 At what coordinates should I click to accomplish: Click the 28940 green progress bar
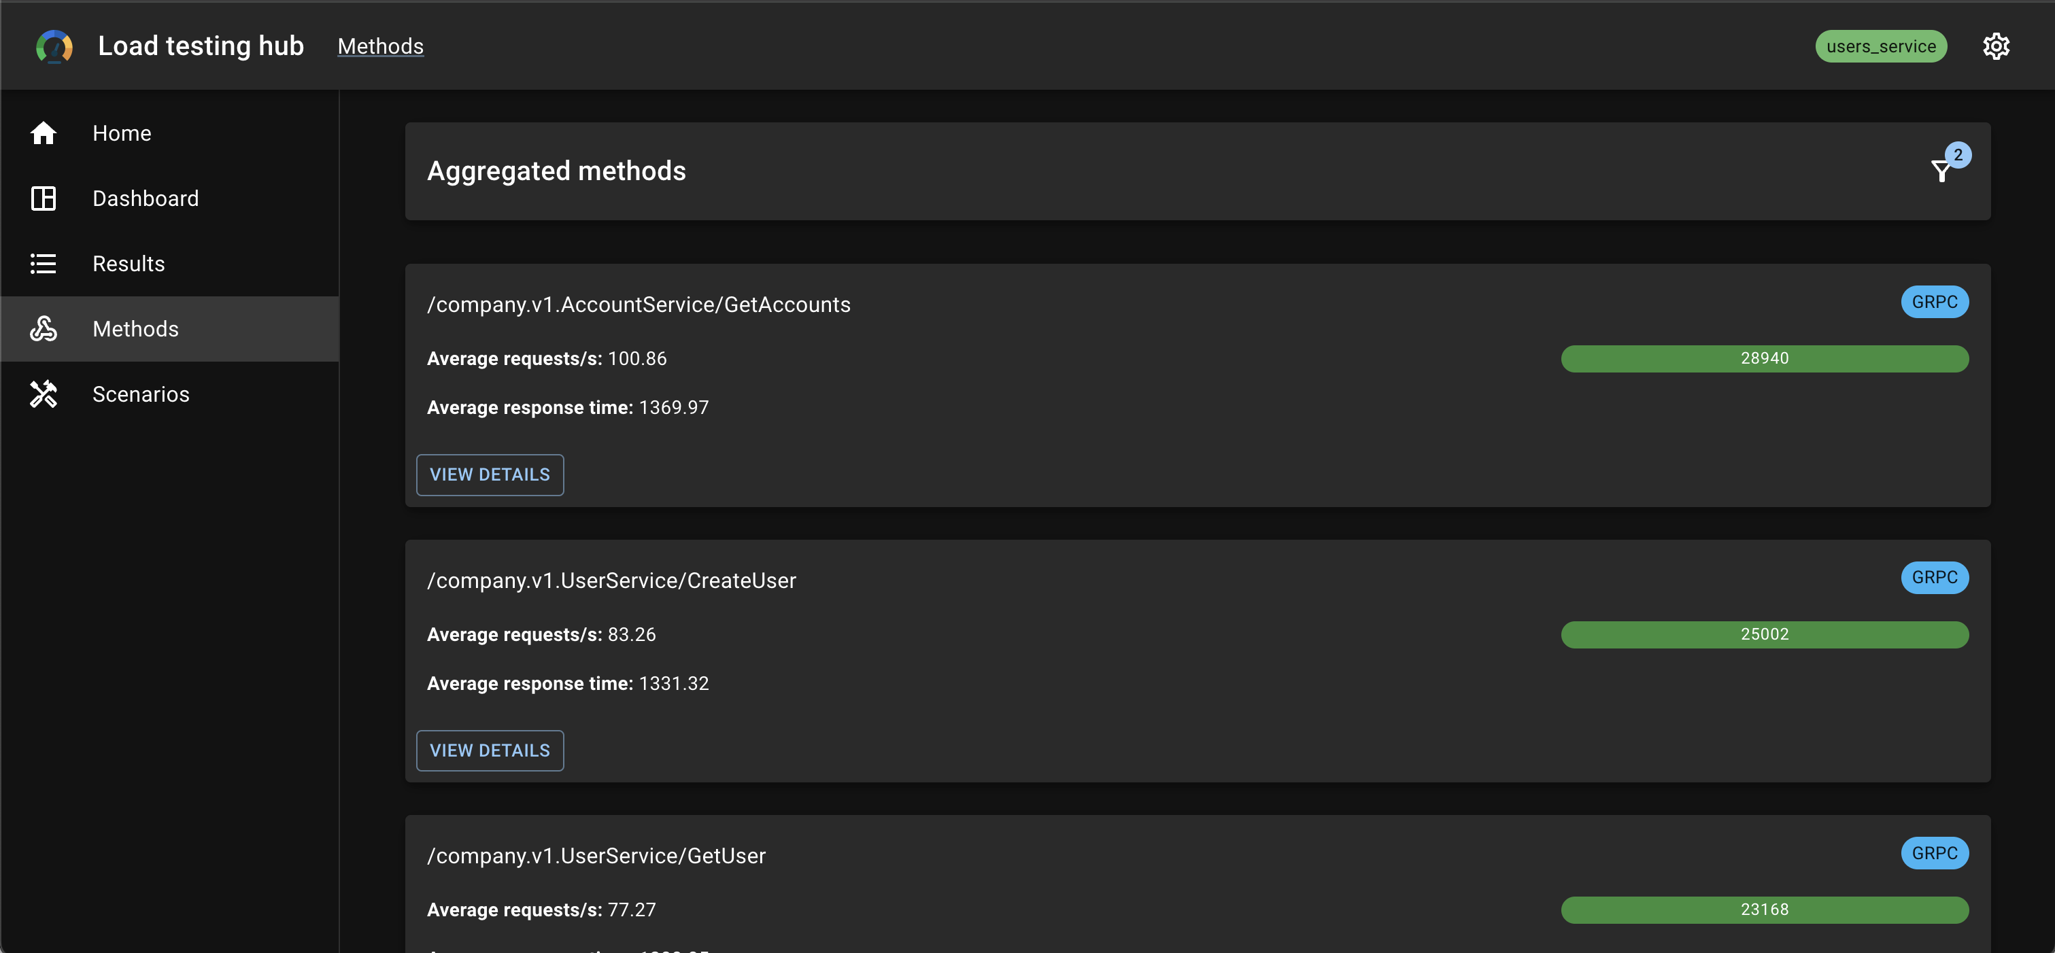(x=1765, y=358)
